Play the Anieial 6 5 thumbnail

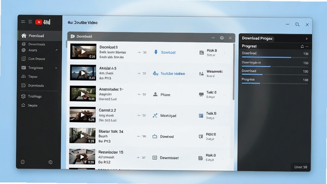tap(83, 73)
